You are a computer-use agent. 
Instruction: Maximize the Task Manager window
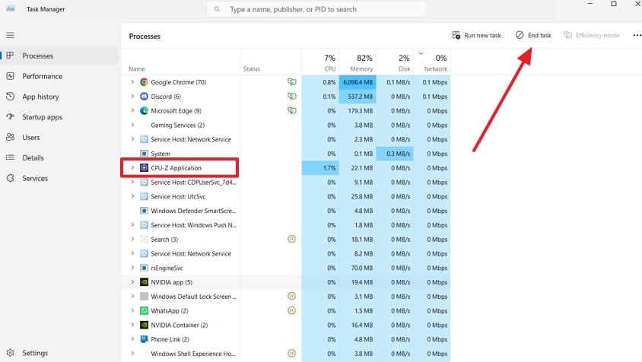[x=614, y=4]
